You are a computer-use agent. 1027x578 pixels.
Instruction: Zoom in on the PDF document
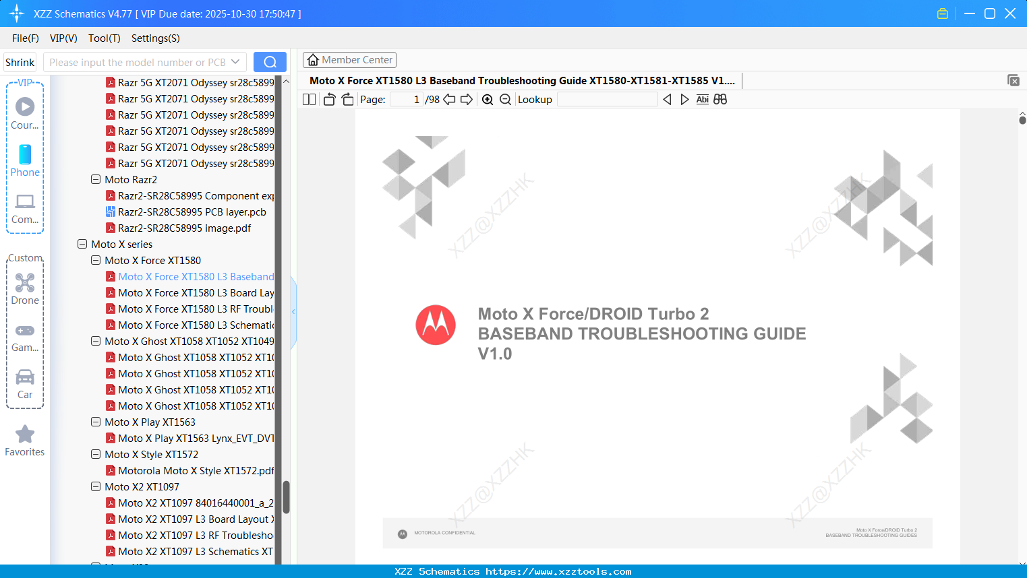click(x=487, y=99)
